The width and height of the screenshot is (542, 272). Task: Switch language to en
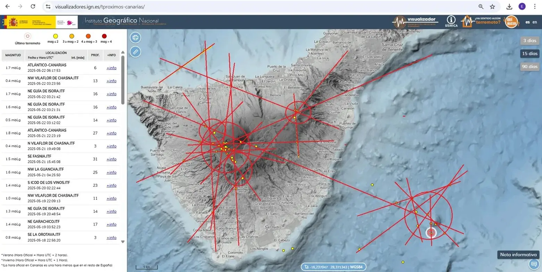click(x=535, y=22)
